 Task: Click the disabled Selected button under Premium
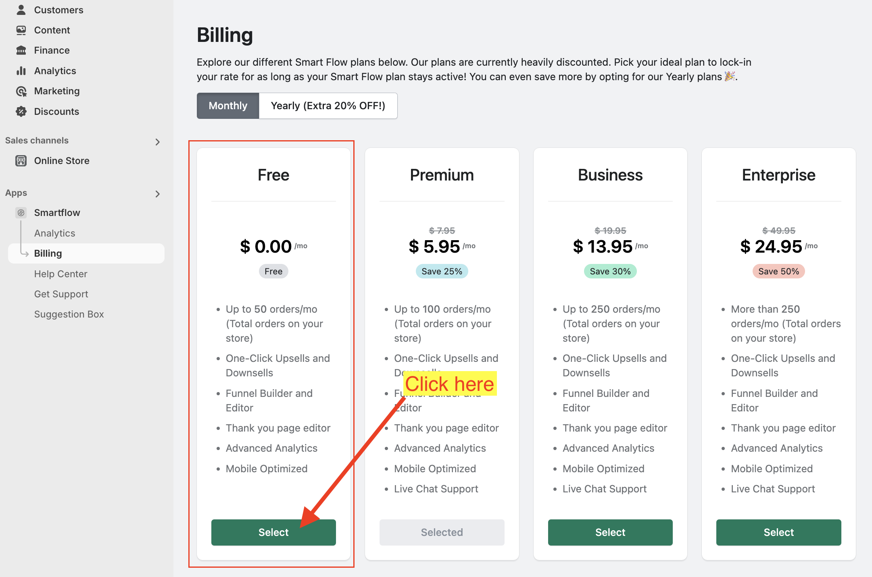[442, 532]
